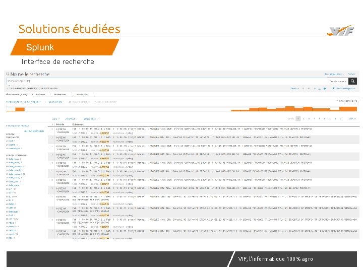
Task: Open the date_hour field in sidebar
Action: [14, 159]
